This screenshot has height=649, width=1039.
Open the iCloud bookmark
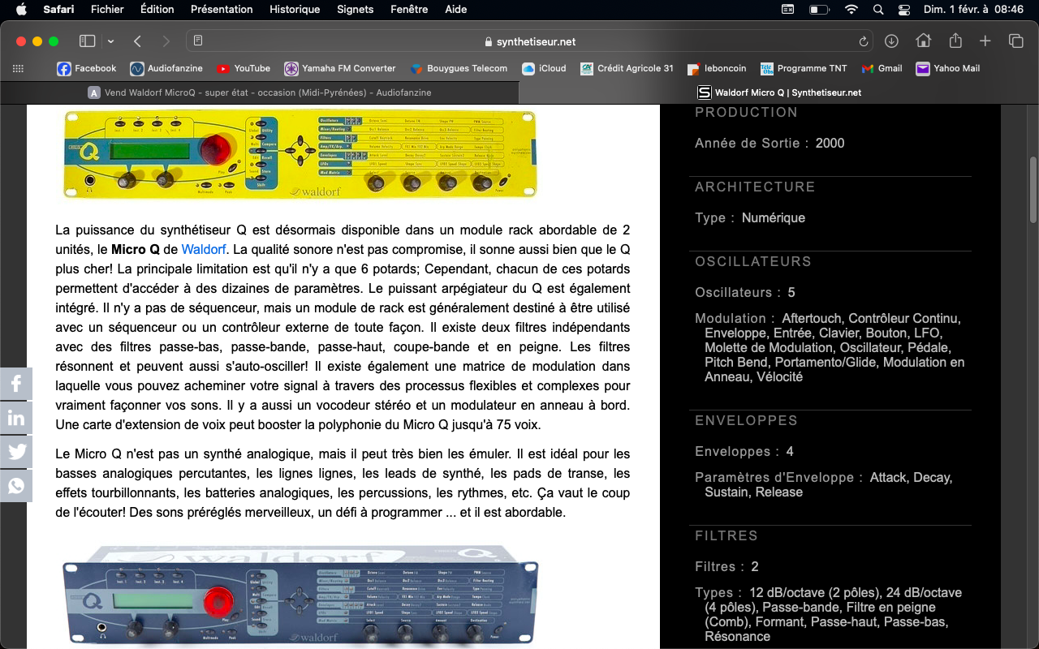[x=544, y=69]
